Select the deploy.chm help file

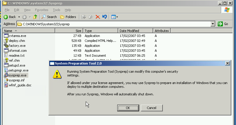[17, 41]
